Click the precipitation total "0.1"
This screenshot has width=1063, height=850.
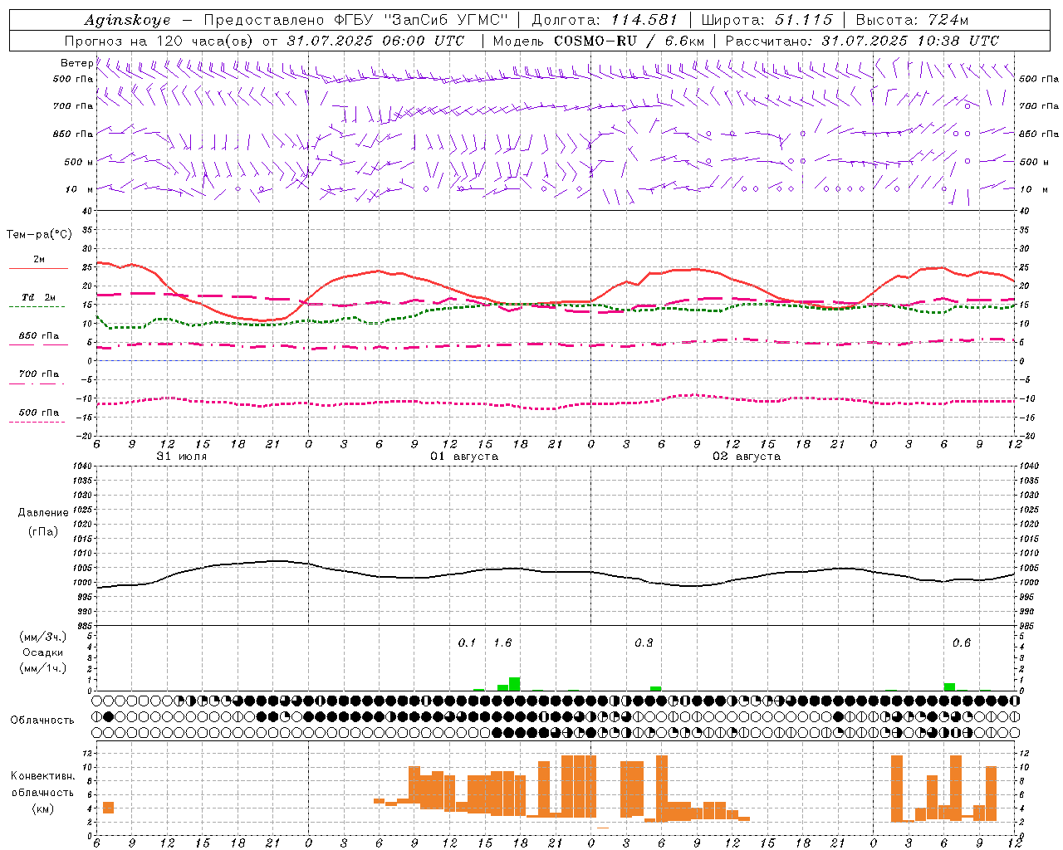(x=467, y=642)
